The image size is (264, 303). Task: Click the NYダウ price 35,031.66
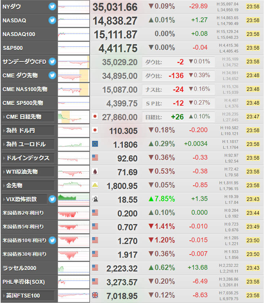click(x=115, y=7)
